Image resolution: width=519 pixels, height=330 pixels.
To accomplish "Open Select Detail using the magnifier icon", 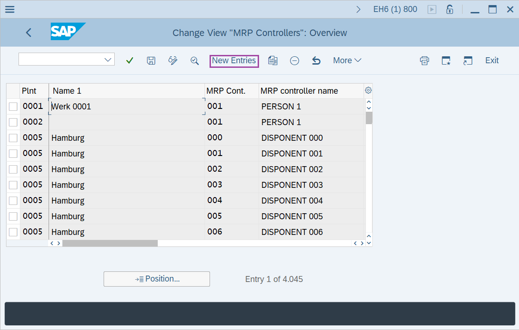I will click(x=194, y=60).
